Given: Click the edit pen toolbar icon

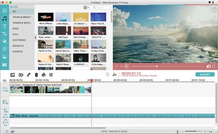Looking at the screenshot, I should pyautogui.click(x=29, y=75).
